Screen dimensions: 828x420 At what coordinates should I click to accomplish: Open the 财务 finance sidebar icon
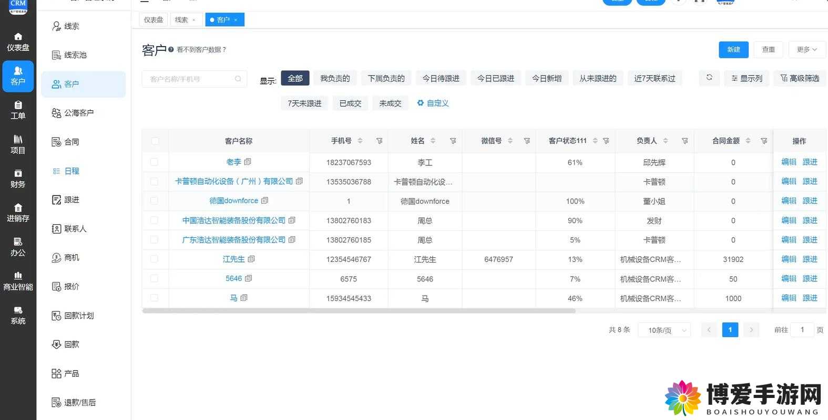18,178
